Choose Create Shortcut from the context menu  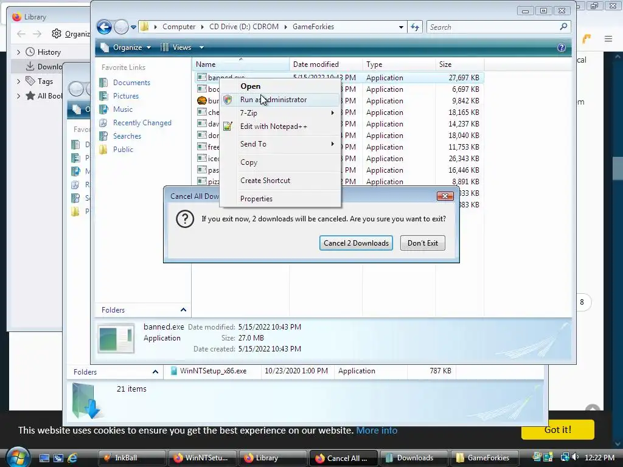pyautogui.click(x=280, y=180)
